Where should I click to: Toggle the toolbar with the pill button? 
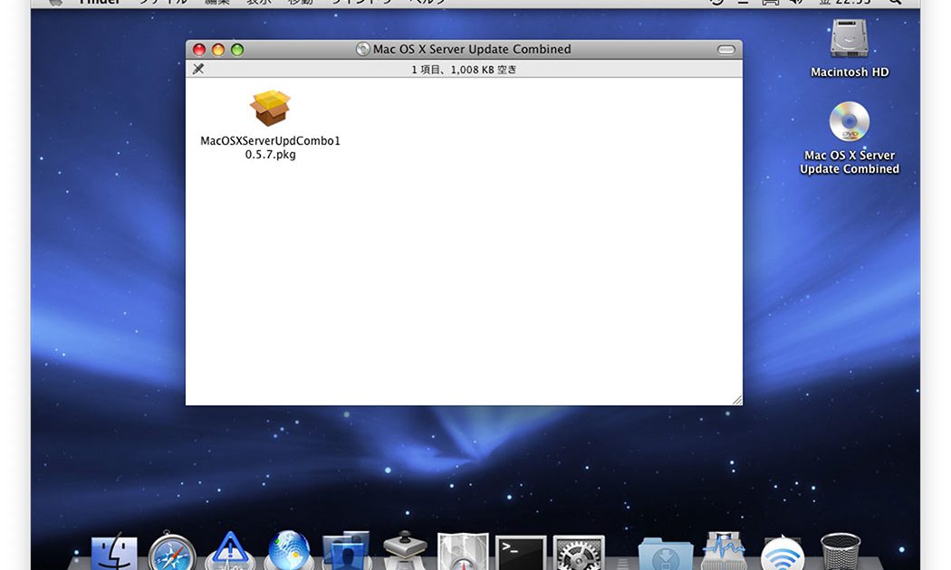pyautogui.click(x=726, y=50)
